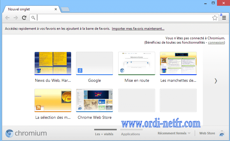Image resolution: width=230 pixels, height=141 pixels.
Task: Close the Nouvel onglet tab
Action: (56, 9)
